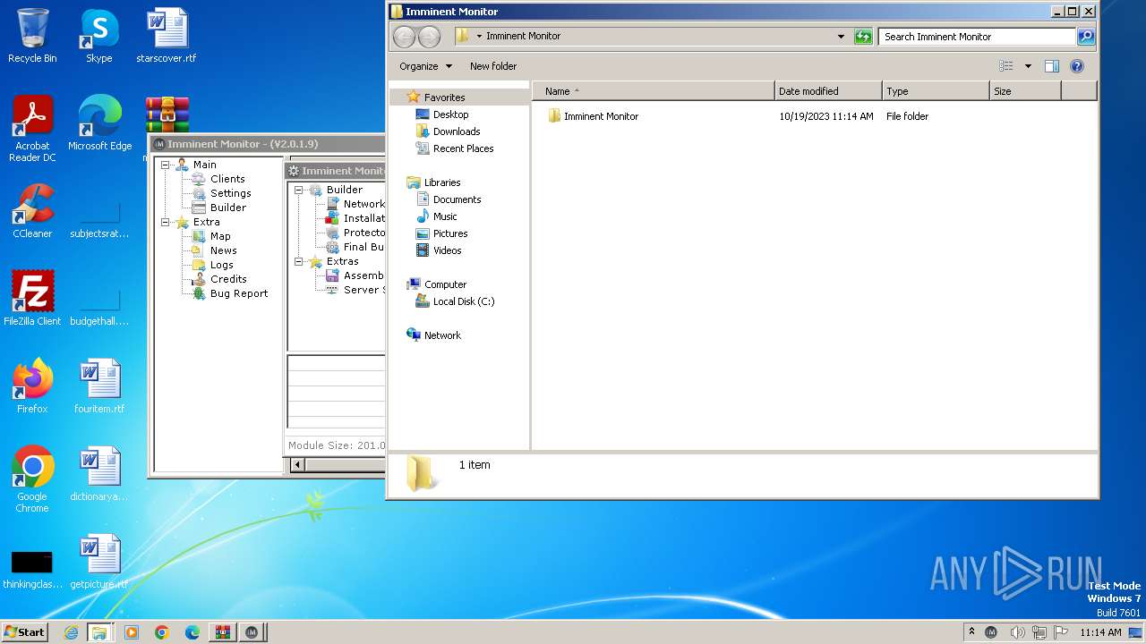Select starscover.rtf desktop file
This screenshot has height=644, width=1146.
[x=167, y=36]
